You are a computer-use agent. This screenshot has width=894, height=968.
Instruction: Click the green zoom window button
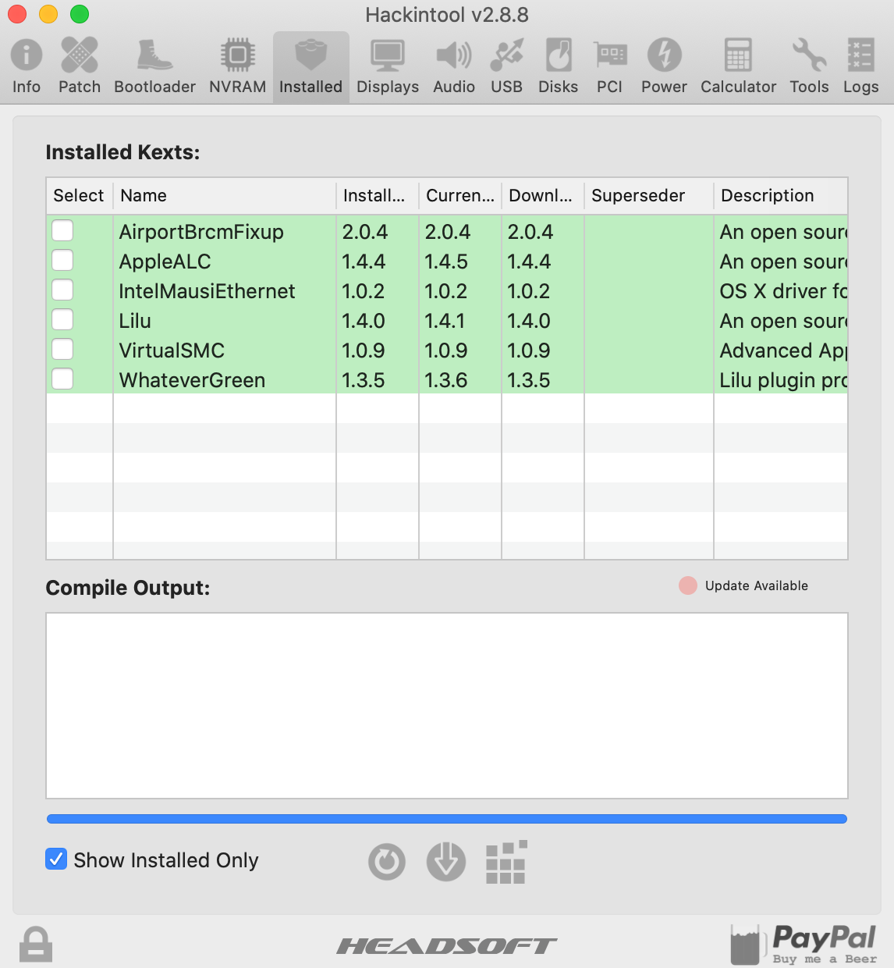[80, 14]
